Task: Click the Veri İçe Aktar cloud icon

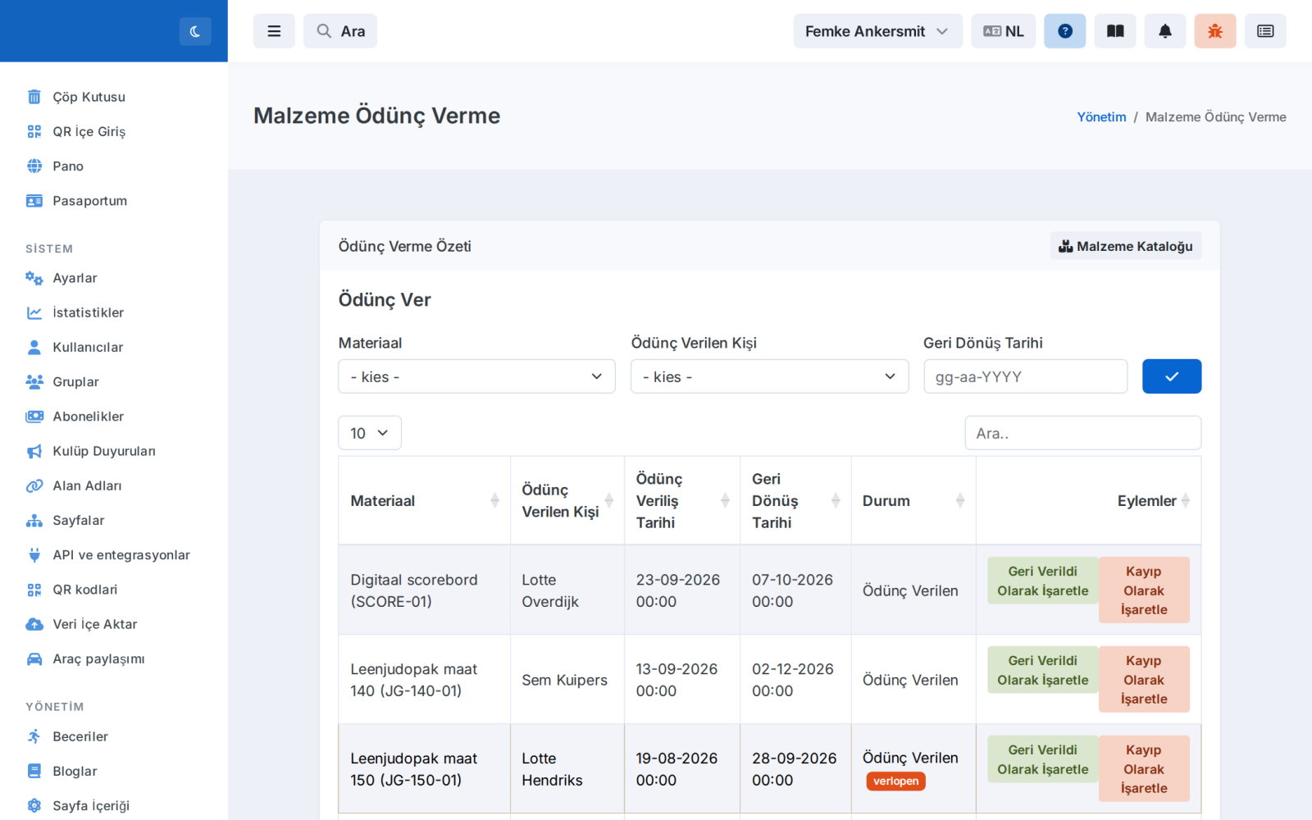Action: (34, 624)
